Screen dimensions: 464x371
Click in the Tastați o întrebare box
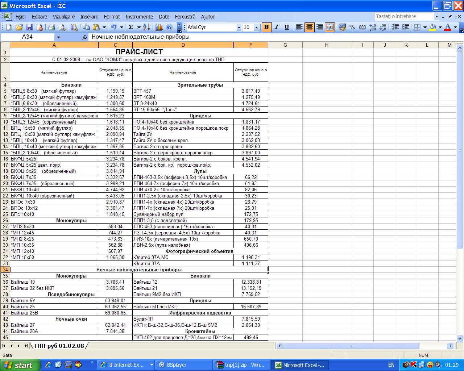click(x=404, y=17)
